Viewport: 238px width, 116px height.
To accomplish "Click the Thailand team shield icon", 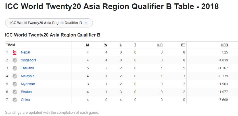I will [15, 68].
